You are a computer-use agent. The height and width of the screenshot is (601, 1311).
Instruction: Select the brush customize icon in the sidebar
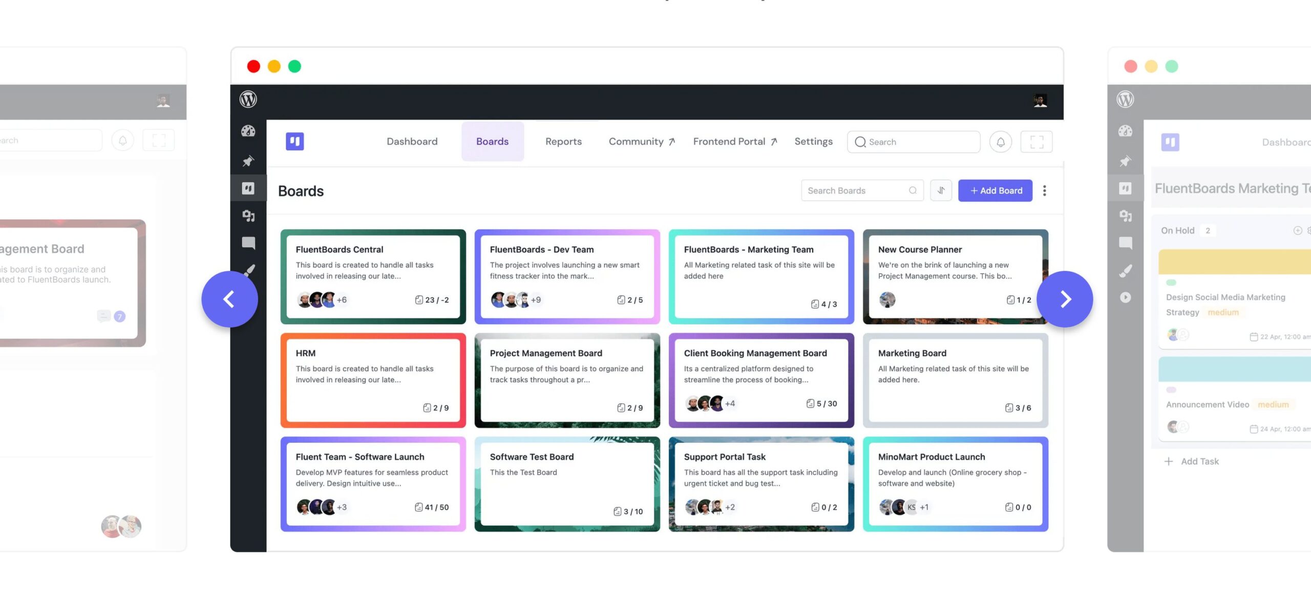coord(249,270)
